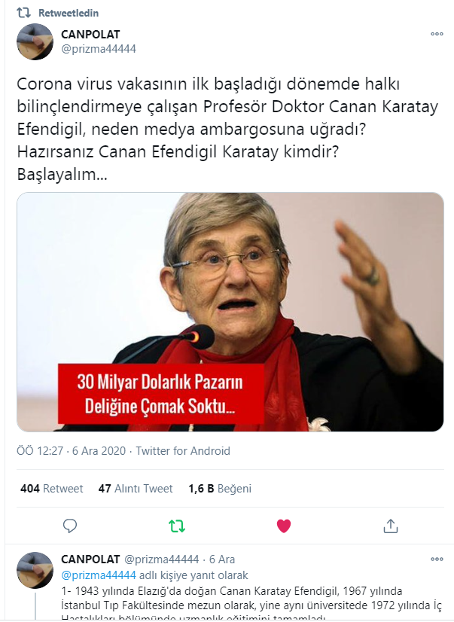Open CANPOLAT's profile avatar on the main tweet
Image resolution: width=454 pixels, height=622 pixels.
[x=35, y=41]
